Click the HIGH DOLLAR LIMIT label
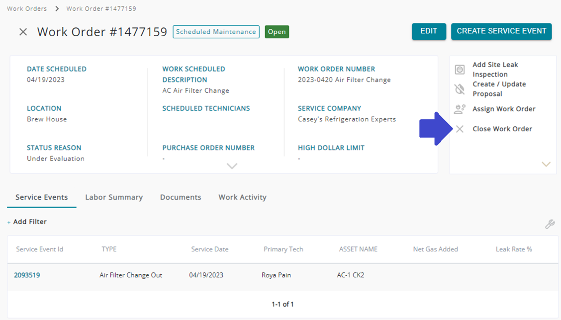Viewport: 561px width, 320px height. [331, 148]
